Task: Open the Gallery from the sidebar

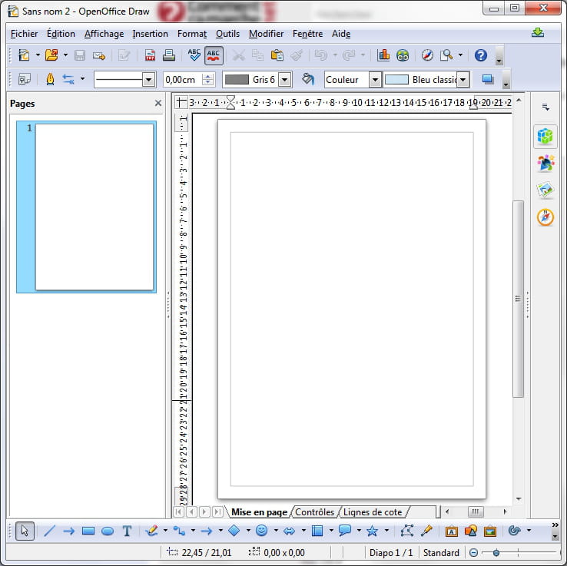Action: coord(545,190)
